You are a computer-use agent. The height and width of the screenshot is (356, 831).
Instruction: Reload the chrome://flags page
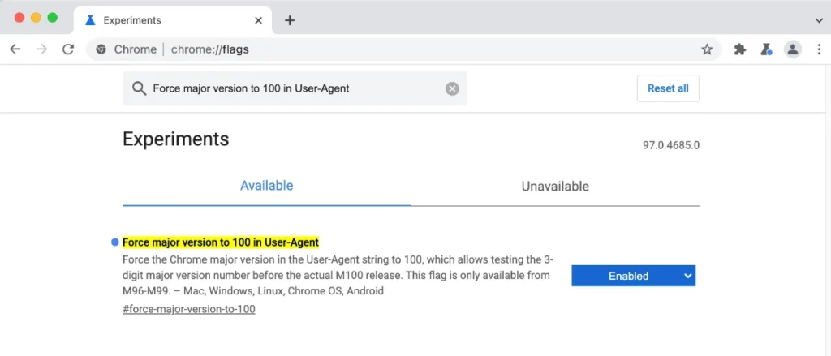tap(68, 49)
